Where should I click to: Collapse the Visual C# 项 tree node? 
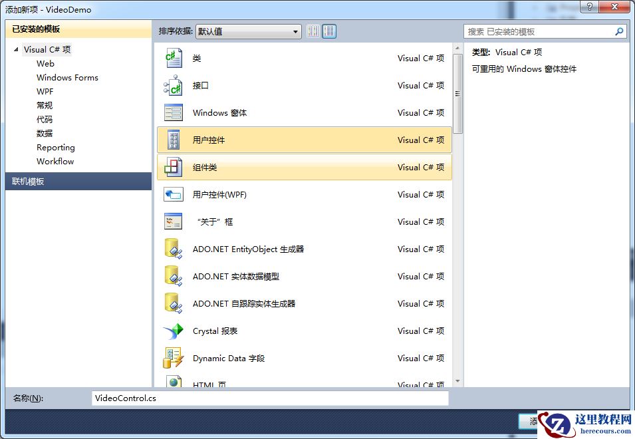tap(16, 49)
